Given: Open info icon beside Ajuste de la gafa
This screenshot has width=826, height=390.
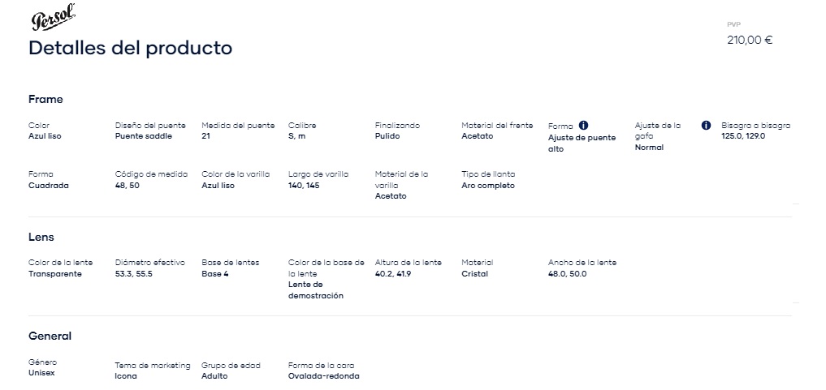Looking at the screenshot, I should click(x=706, y=125).
